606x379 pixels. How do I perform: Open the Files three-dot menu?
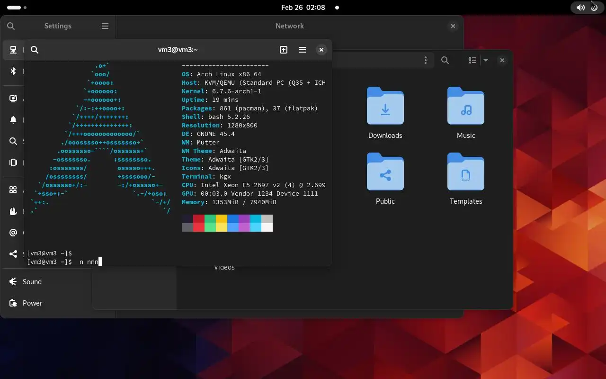426,60
